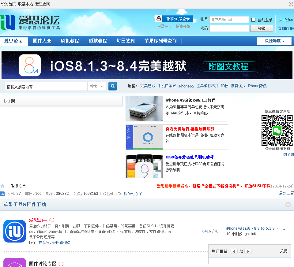Open new member 够钟死心了 profile
Image resolution: width=294 pixels, height=267 pixels.
pyautogui.click(x=133, y=194)
